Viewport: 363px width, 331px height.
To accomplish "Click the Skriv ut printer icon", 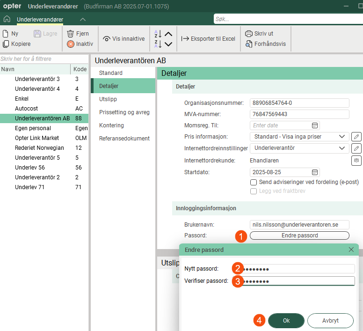I will tap(249, 34).
